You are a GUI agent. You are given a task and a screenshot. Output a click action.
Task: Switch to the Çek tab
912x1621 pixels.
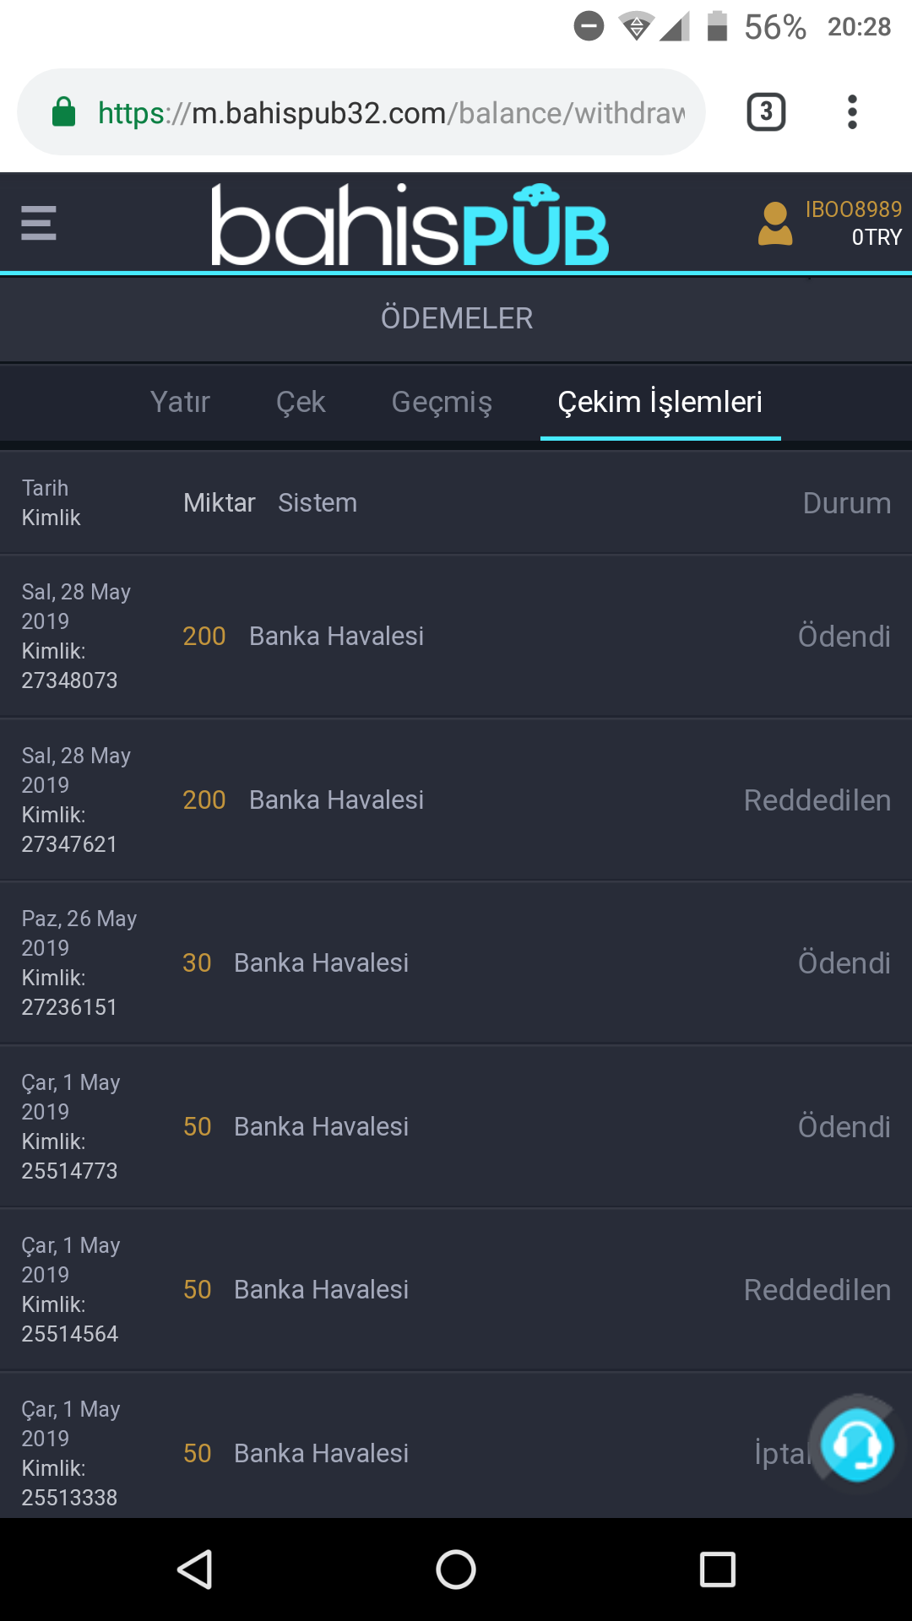coord(301,402)
